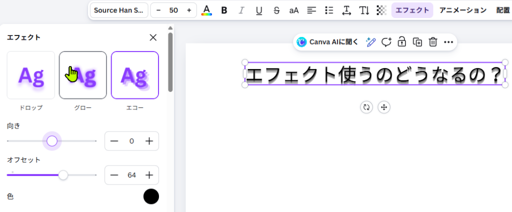Toggle strikethrough formatting
This screenshot has width=512, height=212.
pos(276,10)
